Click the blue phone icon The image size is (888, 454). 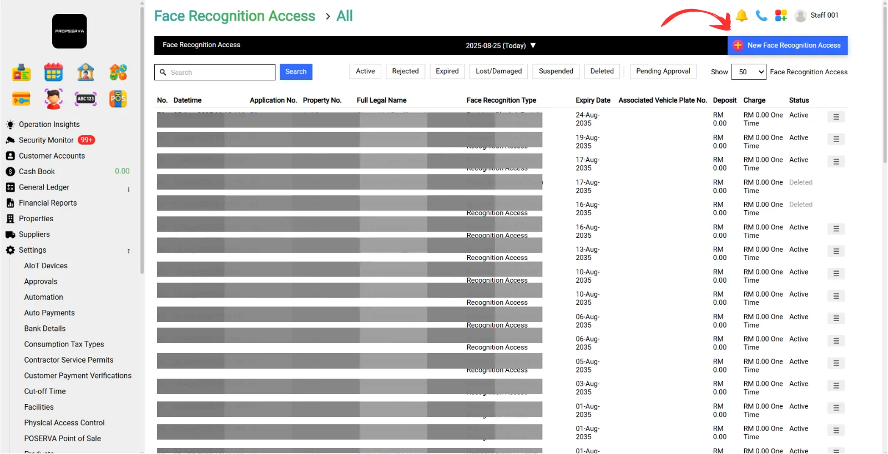pos(761,16)
